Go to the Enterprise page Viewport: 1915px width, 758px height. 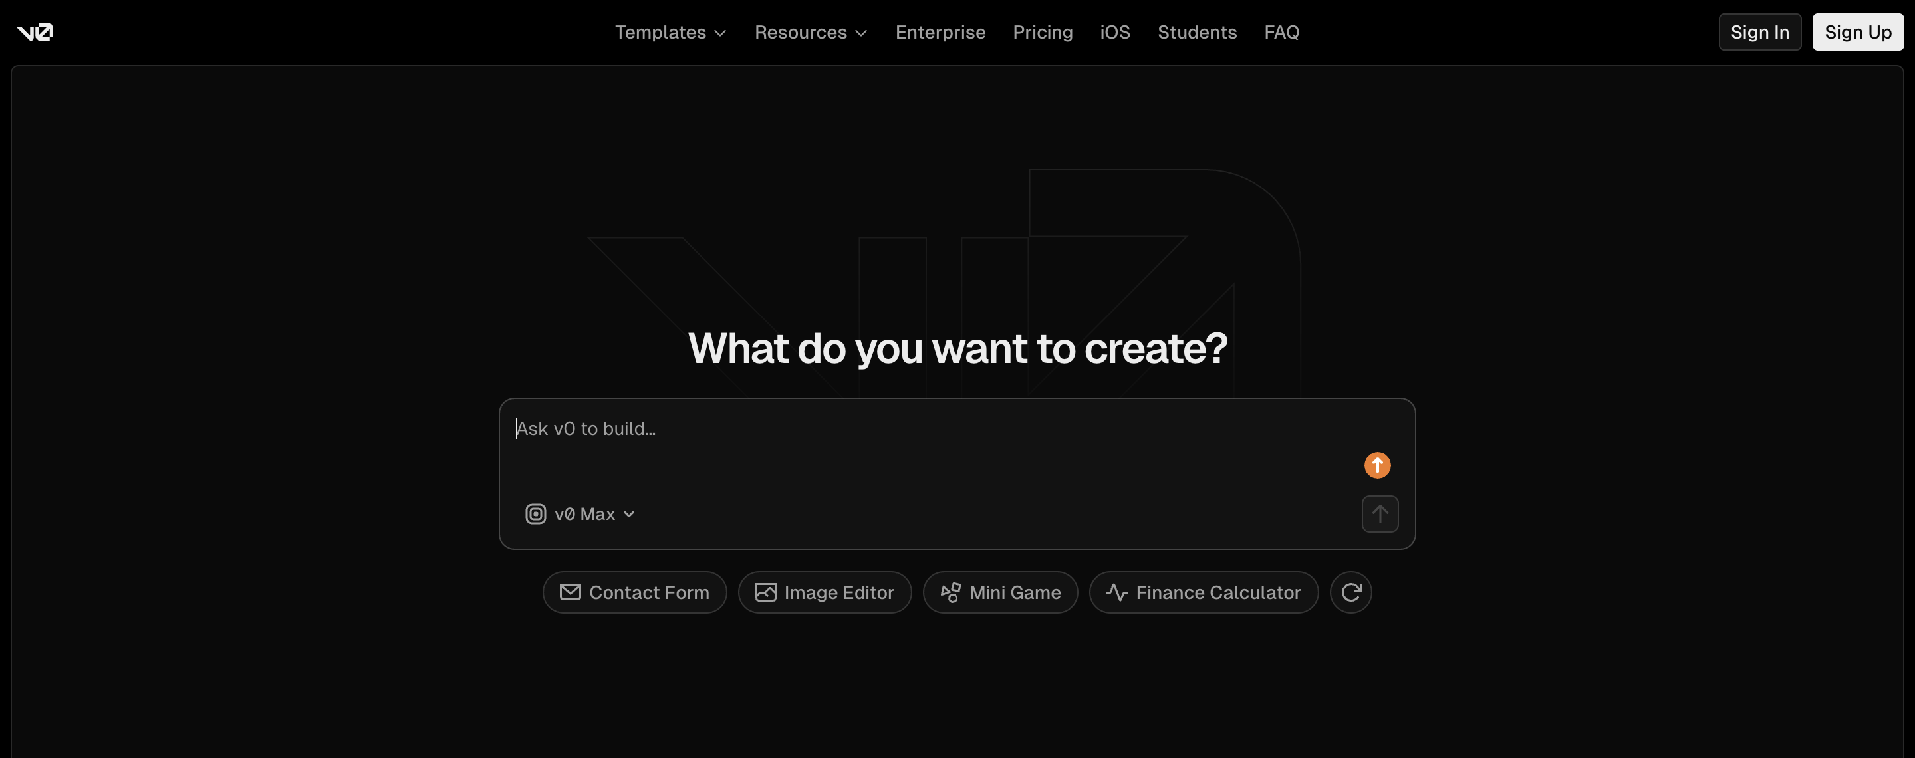(940, 32)
